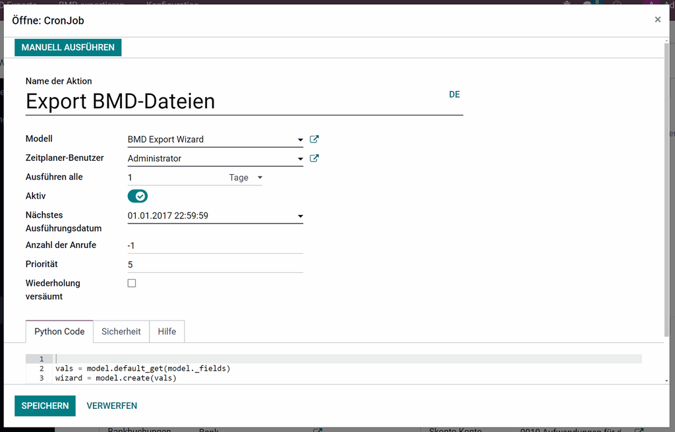Expand the Modell dropdown arrow
This screenshot has height=432, width=675.
point(301,140)
